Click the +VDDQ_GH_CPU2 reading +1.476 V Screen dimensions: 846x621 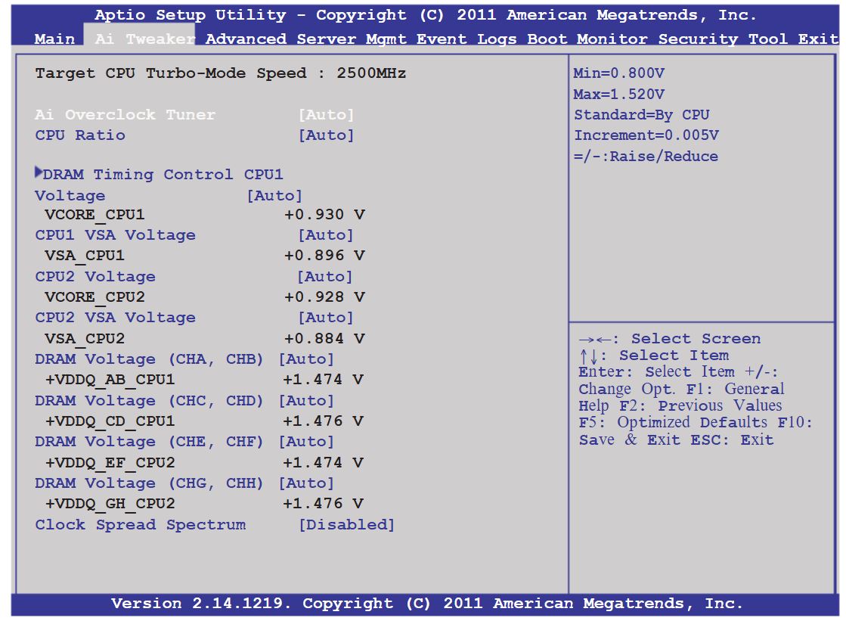click(323, 504)
